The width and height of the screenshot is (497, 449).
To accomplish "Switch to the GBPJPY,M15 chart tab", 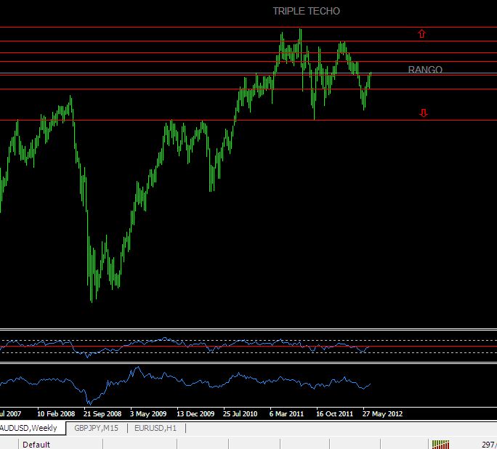I will (x=96, y=428).
